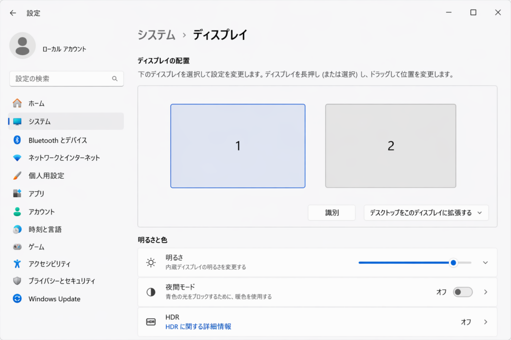This screenshot has height=340, width=511.
Task: Open アカウント settings
Action: [66, 212]
